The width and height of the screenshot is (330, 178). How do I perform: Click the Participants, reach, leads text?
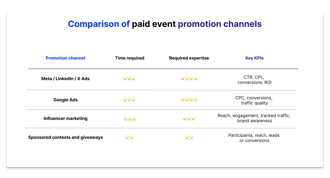pos(254,138)
